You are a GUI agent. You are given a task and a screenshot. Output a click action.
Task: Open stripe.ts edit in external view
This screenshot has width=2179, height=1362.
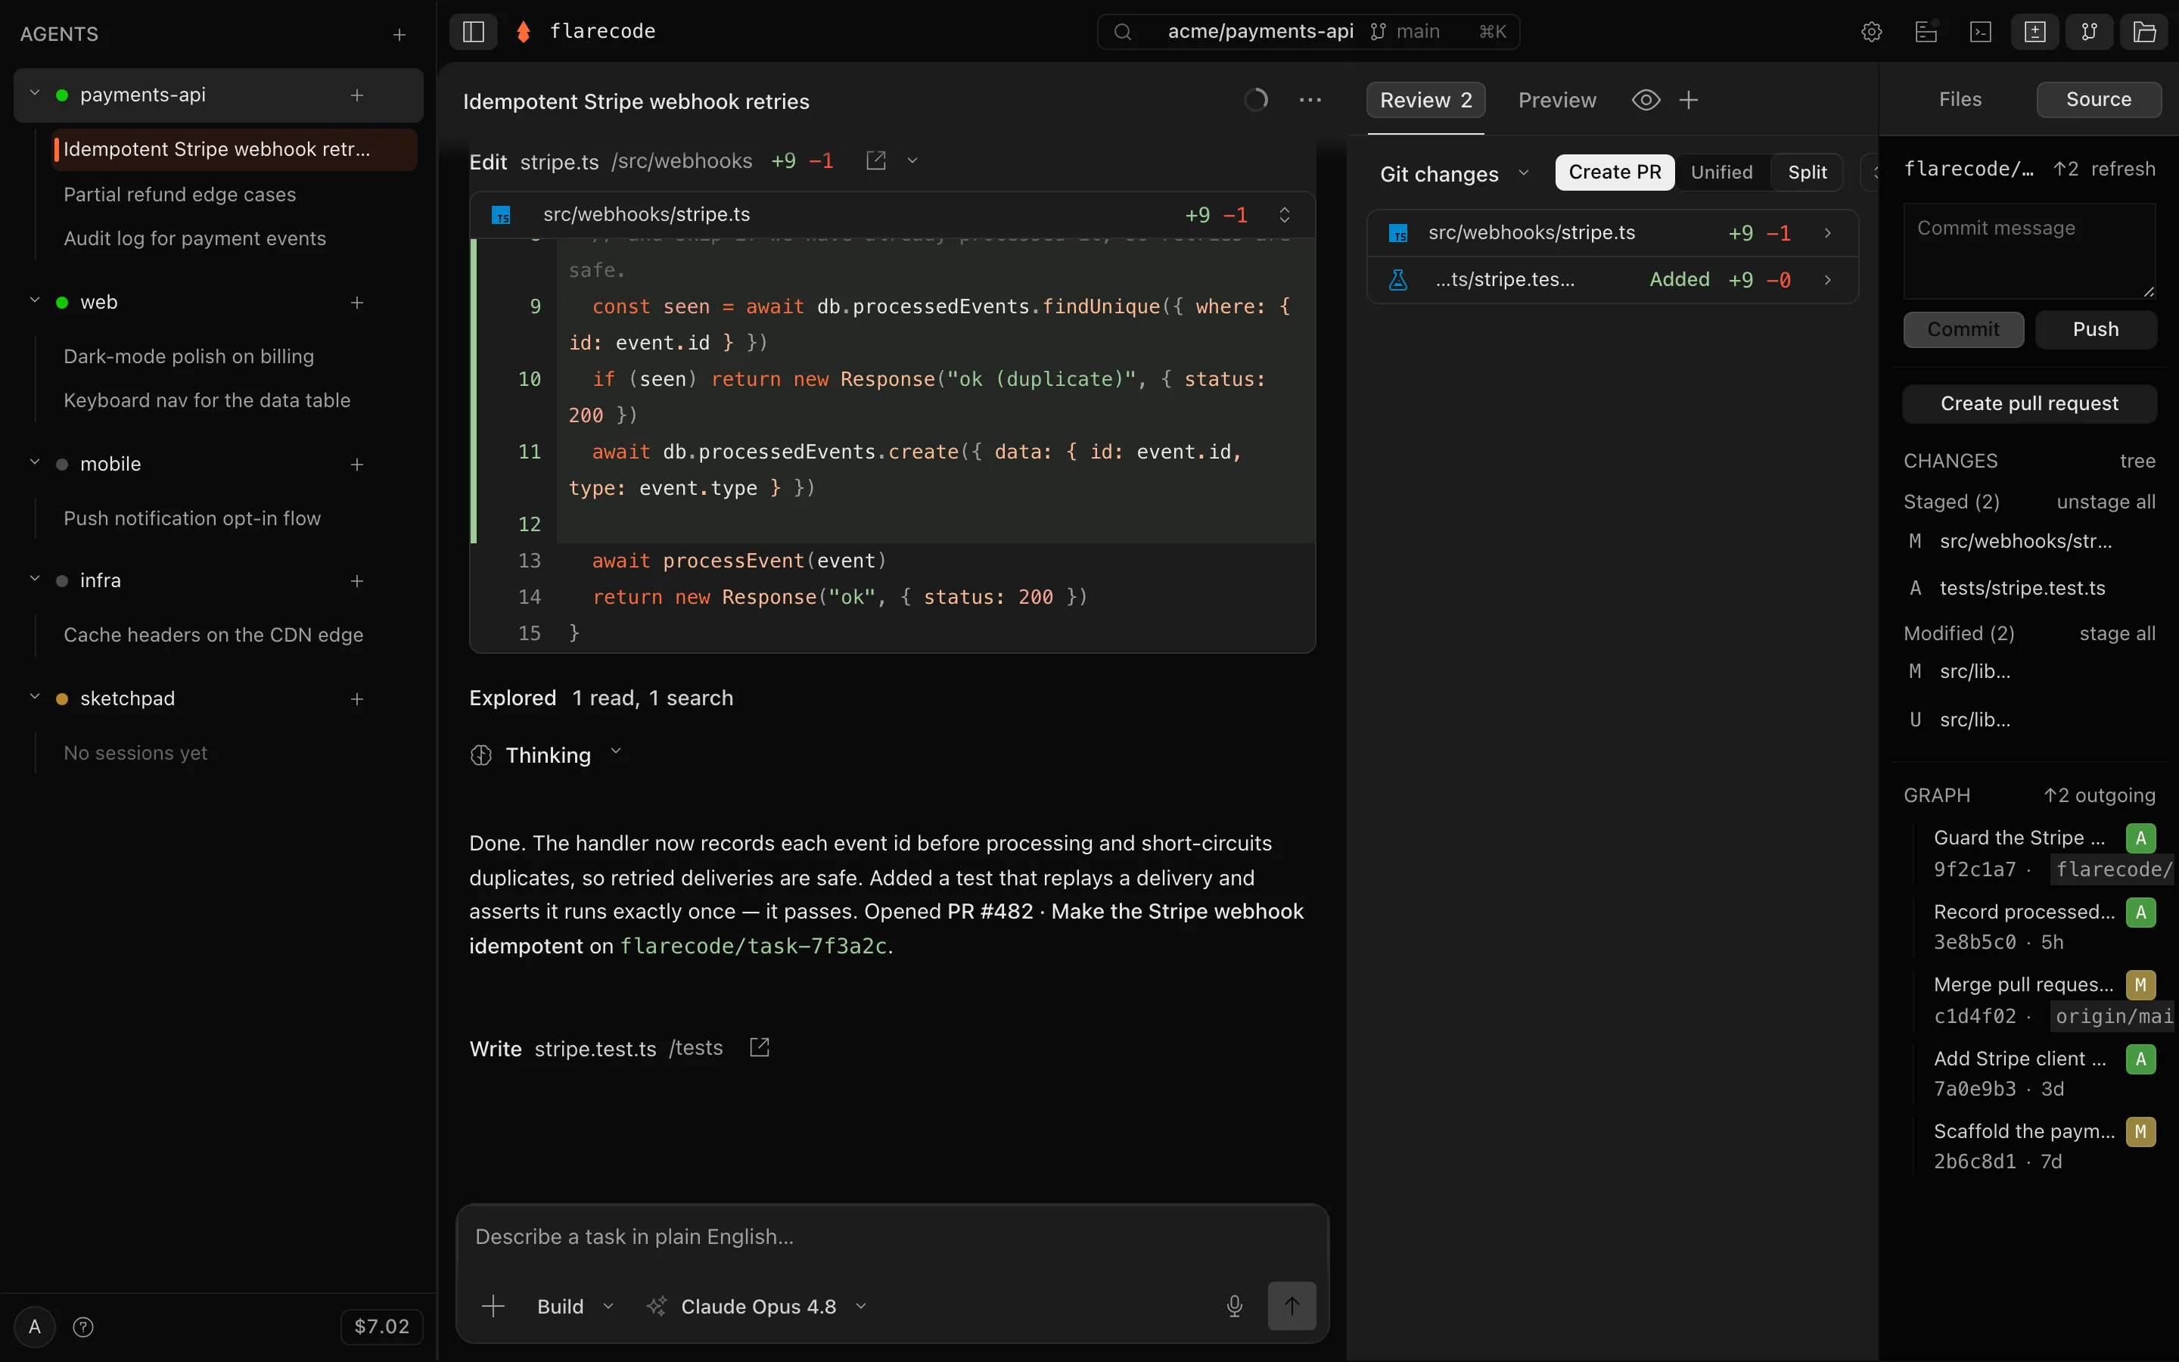click(x=876, y=160)
